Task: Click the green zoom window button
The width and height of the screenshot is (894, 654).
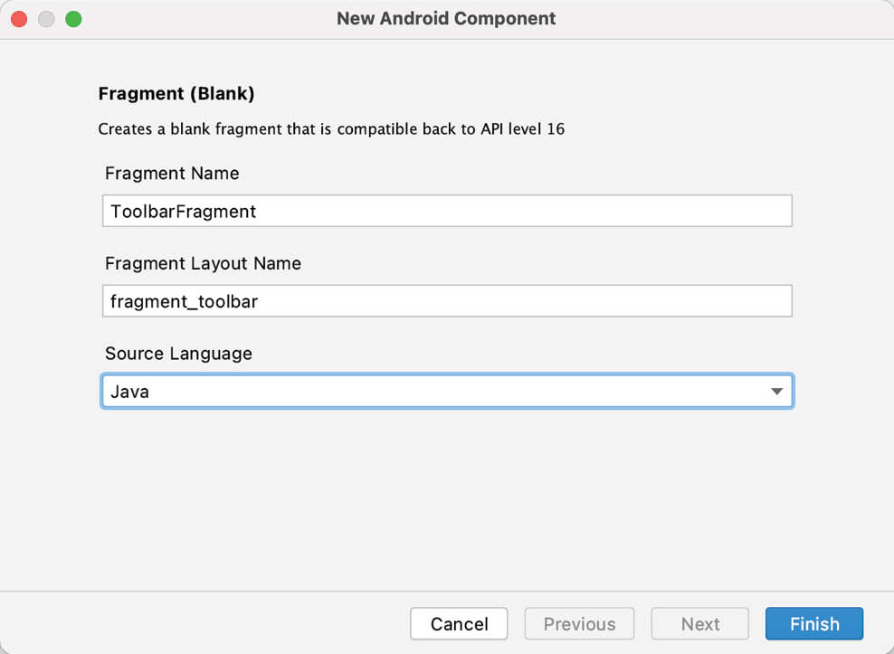Action: (x=73, y=19)
